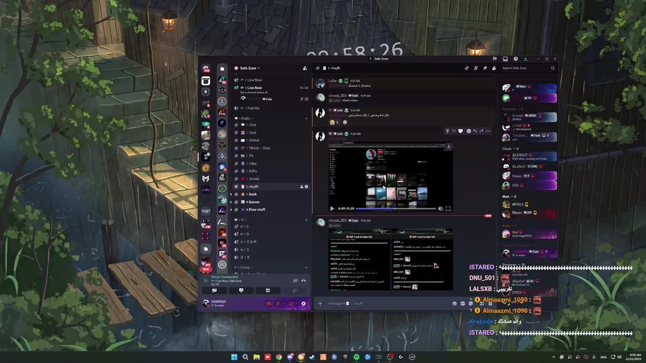Click the flag icon in Discord title bar

click(x=495, y=59)
